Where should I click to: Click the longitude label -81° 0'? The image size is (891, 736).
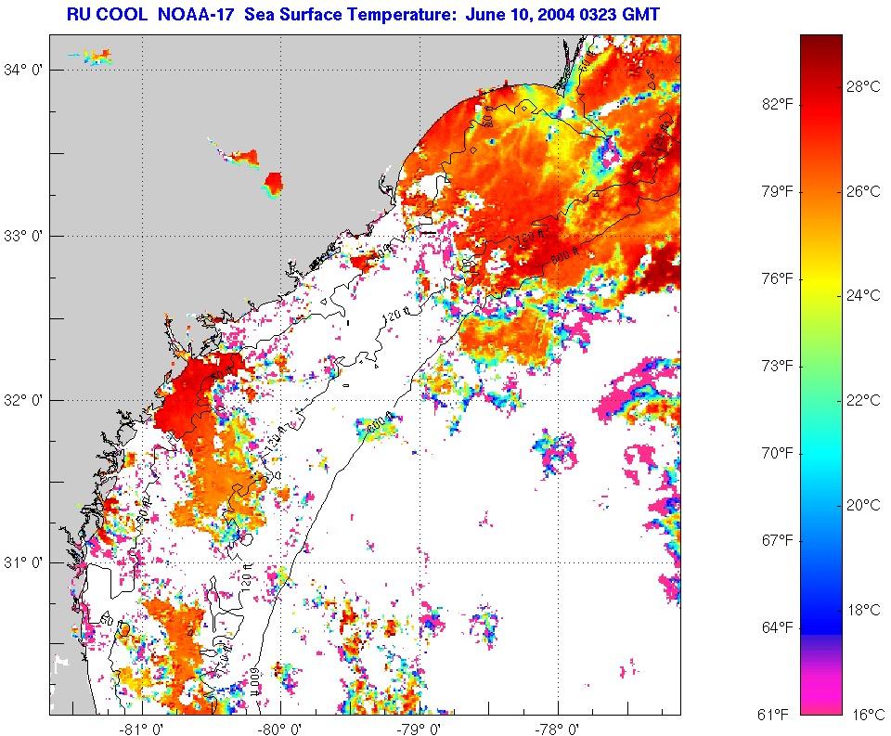143,729
